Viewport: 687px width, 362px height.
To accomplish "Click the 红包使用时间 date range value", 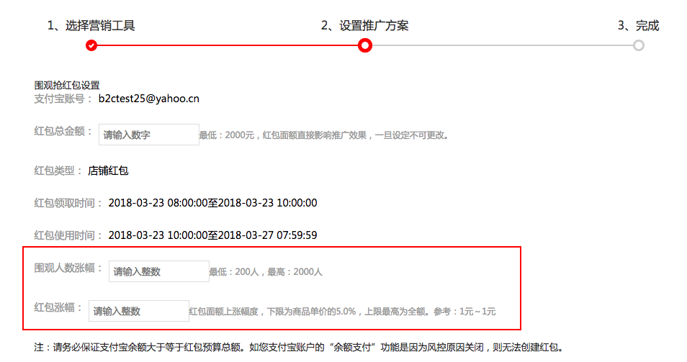I will pos(213,235).
